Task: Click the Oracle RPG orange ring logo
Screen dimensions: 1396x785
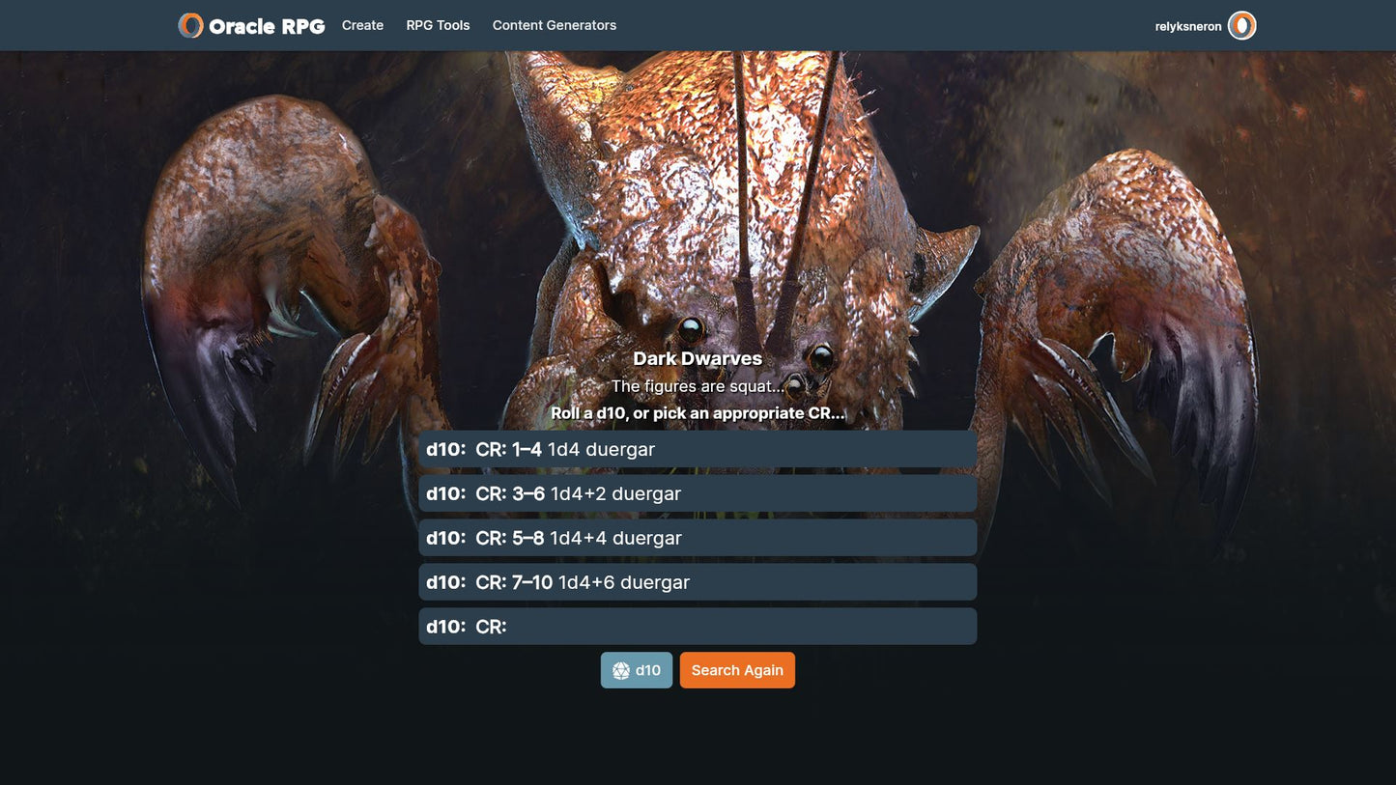Action: [x=191, y=26]
